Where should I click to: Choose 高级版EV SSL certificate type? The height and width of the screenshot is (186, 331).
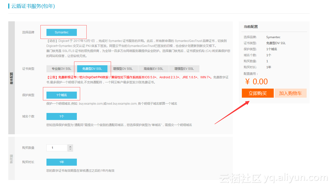[x=153, y=69]
